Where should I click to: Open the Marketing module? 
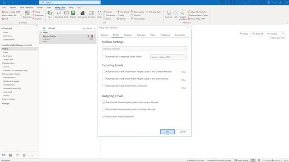(59, 14)
